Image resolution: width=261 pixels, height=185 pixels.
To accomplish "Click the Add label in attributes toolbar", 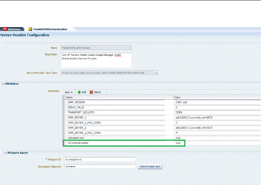I will pos(84,92).
